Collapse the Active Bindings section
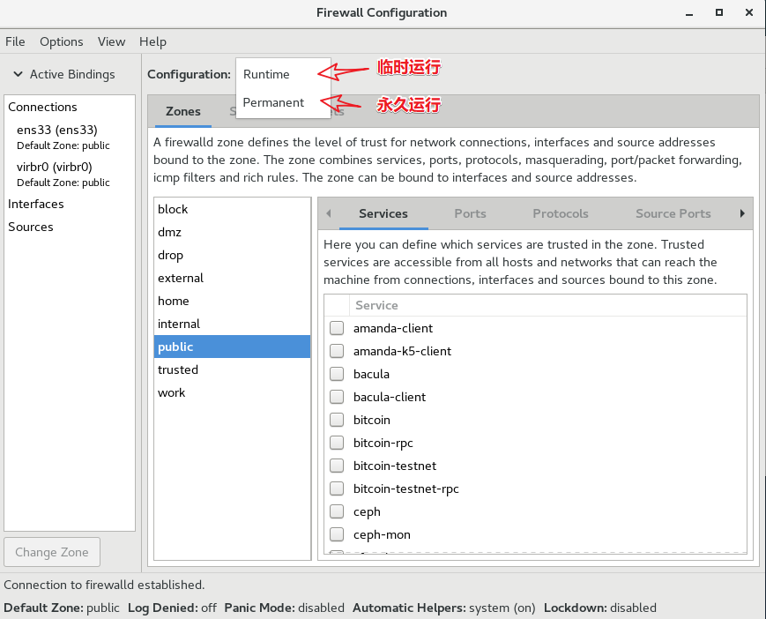 19,74
